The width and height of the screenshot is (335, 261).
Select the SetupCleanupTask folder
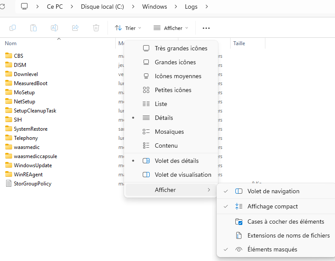pos(30,111)
